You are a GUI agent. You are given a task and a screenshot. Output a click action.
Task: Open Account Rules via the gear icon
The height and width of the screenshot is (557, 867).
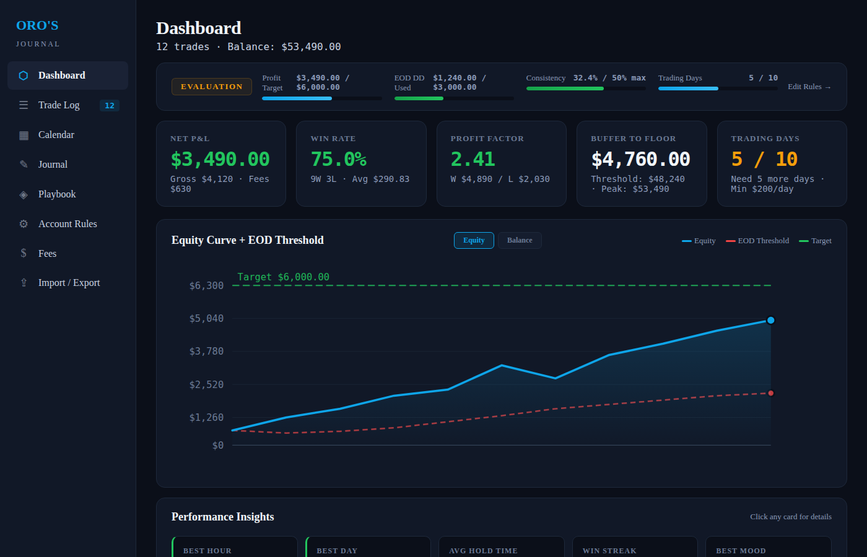pyautogui.click(x=24, y=223)
